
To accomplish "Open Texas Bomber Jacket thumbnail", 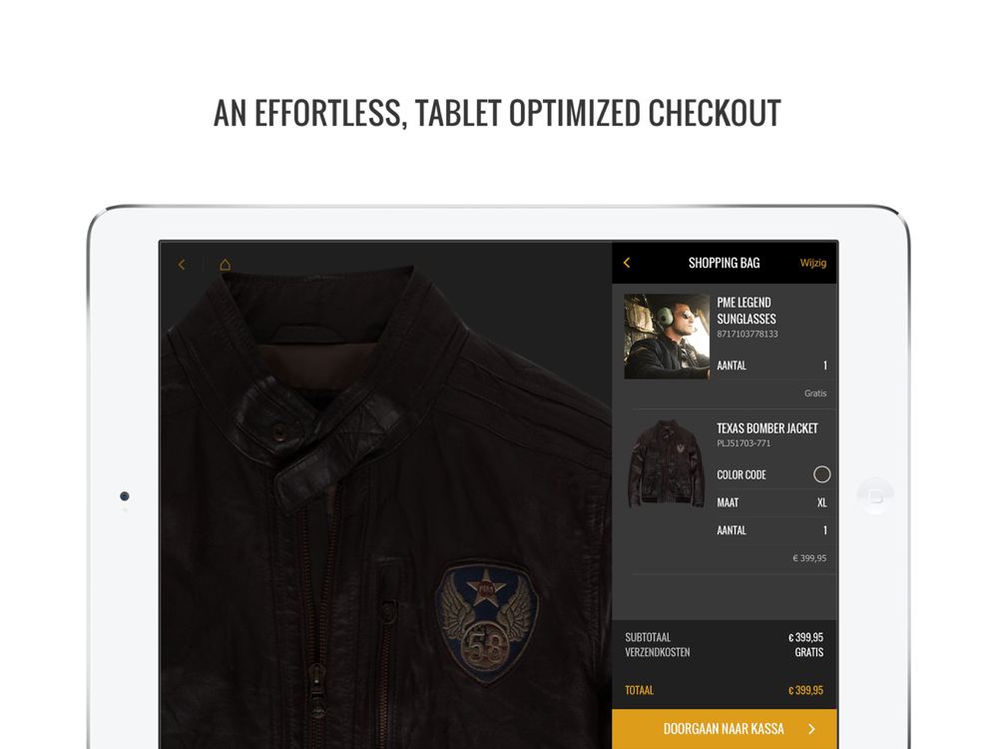I will pos(667,463).
